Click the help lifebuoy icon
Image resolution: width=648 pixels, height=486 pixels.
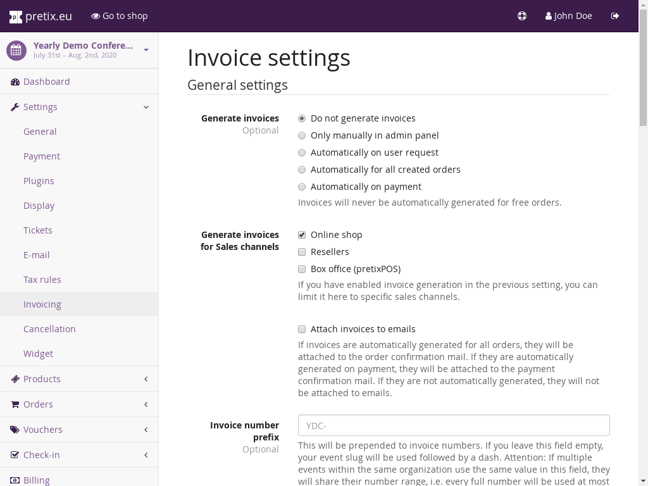click(522, 16)
